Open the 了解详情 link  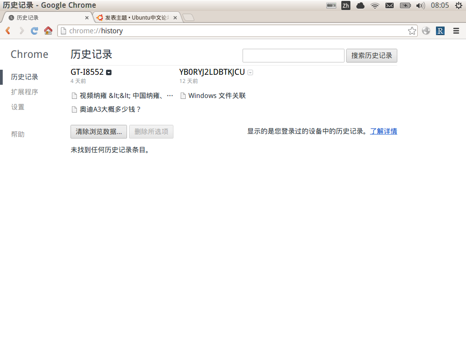pyautogui.click(x=383, y=131)
